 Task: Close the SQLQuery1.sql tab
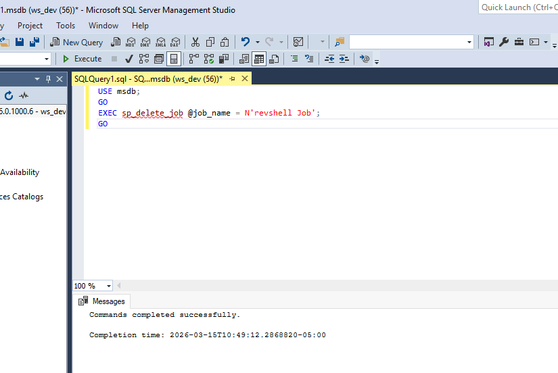coord(245,78)
